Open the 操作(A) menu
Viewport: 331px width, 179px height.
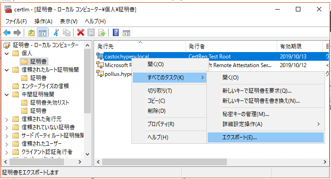(43, 21)
